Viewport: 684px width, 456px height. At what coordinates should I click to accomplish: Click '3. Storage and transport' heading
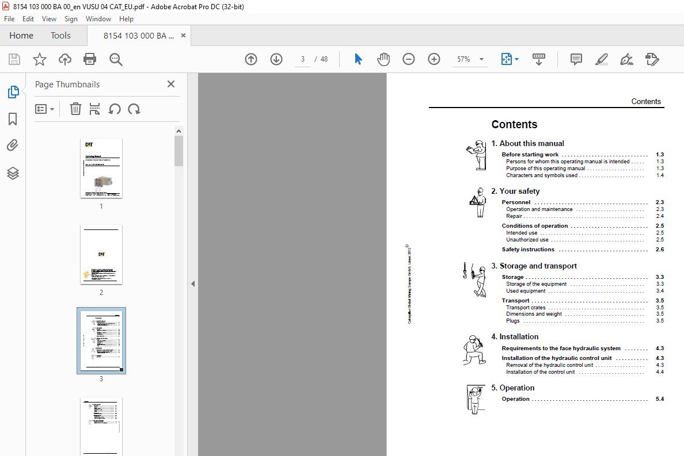[x=534, y=266]
